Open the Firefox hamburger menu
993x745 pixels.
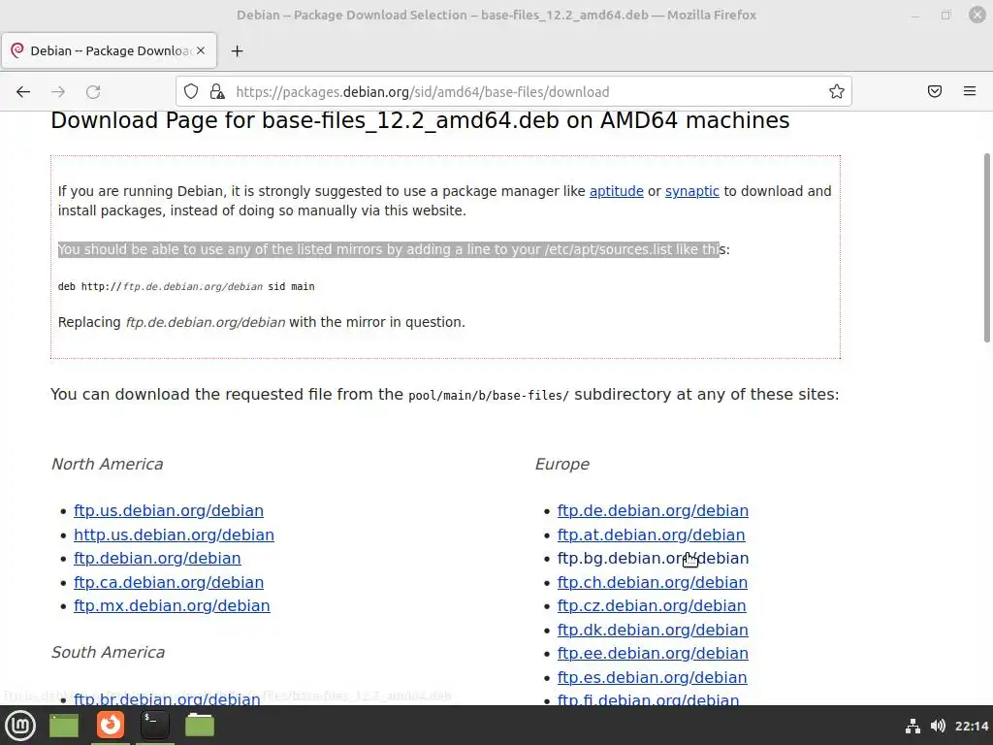970,92
